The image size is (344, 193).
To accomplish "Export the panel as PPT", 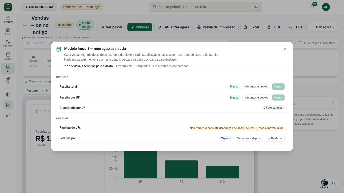I will tap(296, 27).
